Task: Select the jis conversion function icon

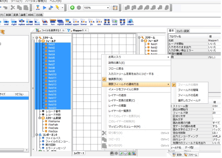Action: (x=91, y=22)
